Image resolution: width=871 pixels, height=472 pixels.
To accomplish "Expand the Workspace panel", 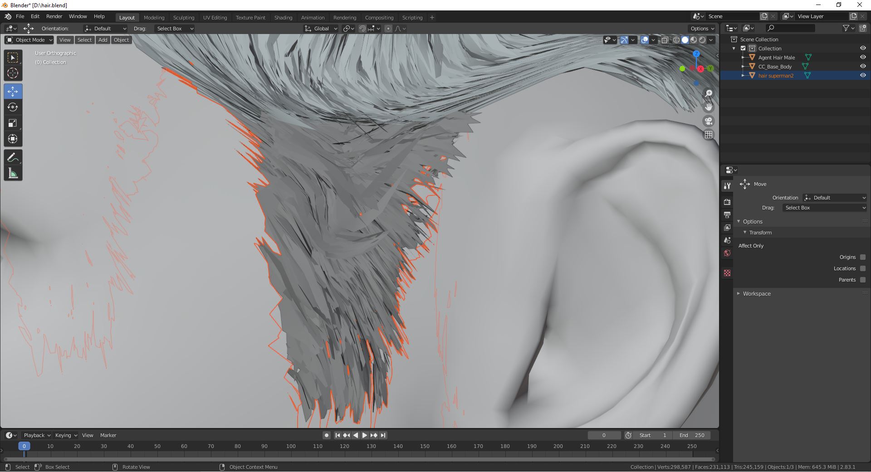I will tap(739, 294).
